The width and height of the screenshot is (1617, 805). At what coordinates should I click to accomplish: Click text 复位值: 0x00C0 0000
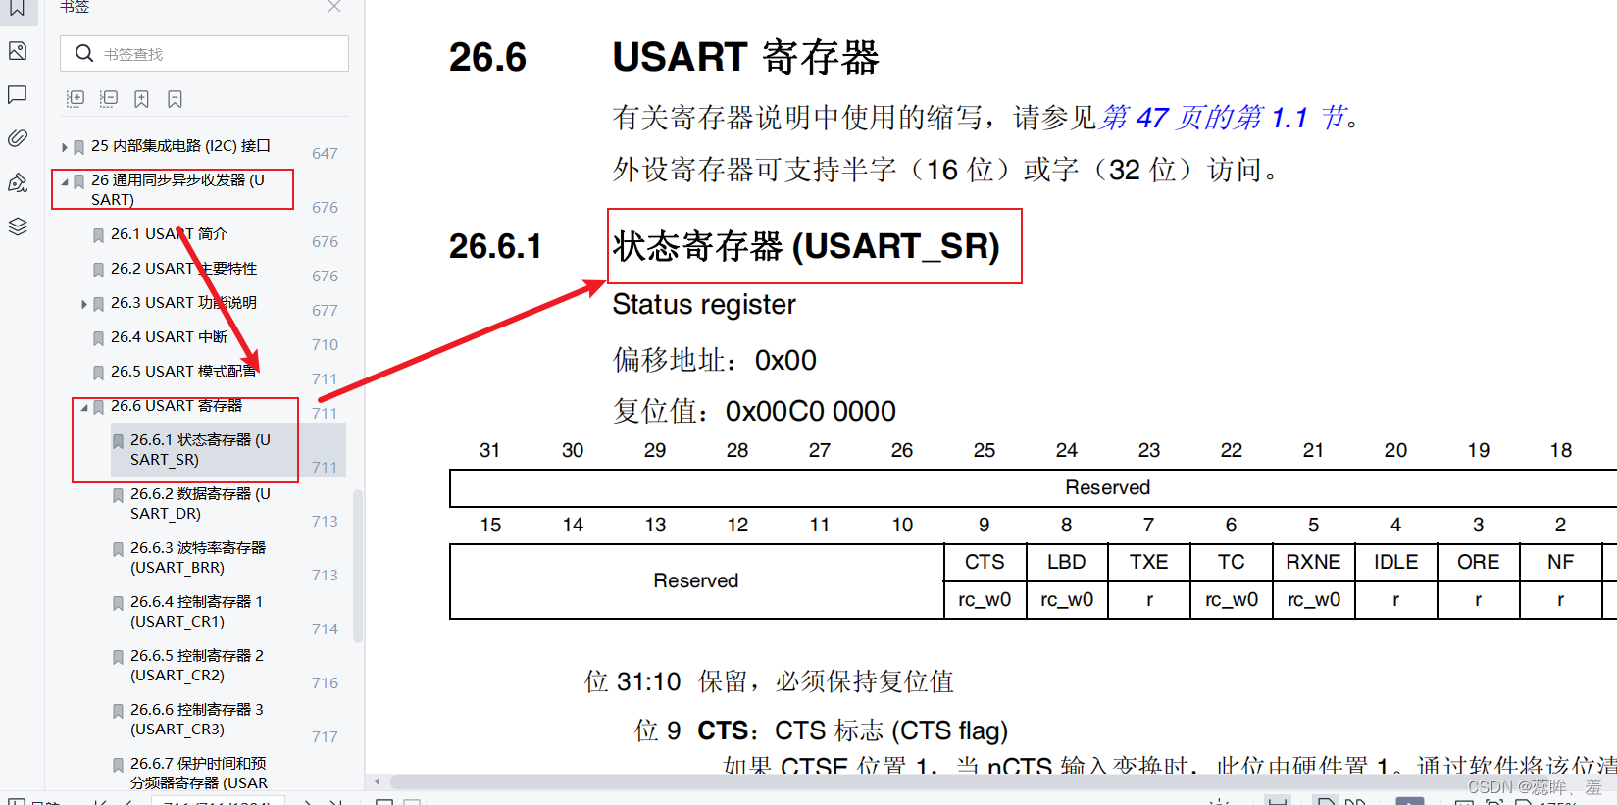pyautogui.click(x=755, y=411)
